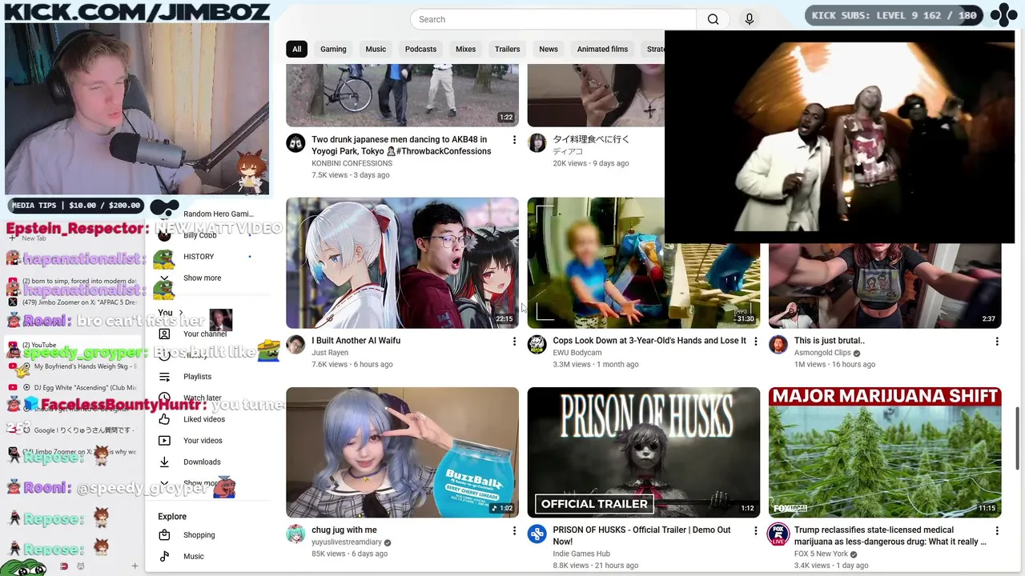Open the HISTORY subscription channel
The height and width of the screenshot is (576, 1025).
199,257
